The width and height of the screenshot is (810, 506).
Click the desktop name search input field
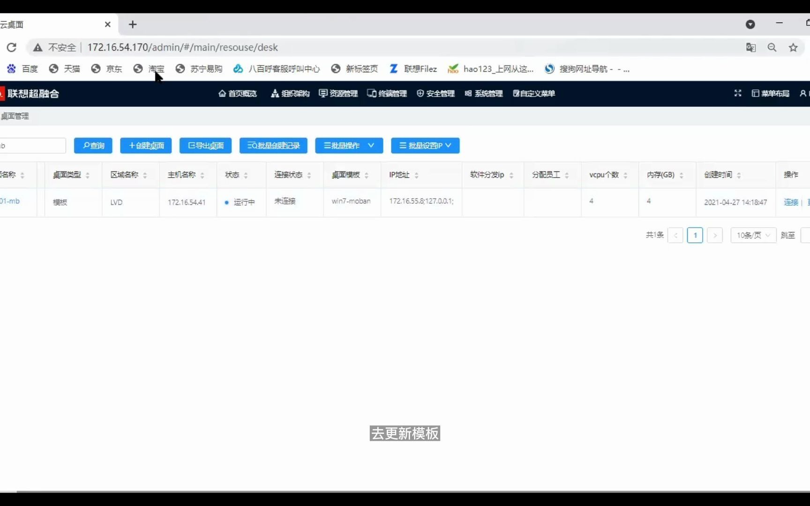pyautogui.click(x=32, y=146)
